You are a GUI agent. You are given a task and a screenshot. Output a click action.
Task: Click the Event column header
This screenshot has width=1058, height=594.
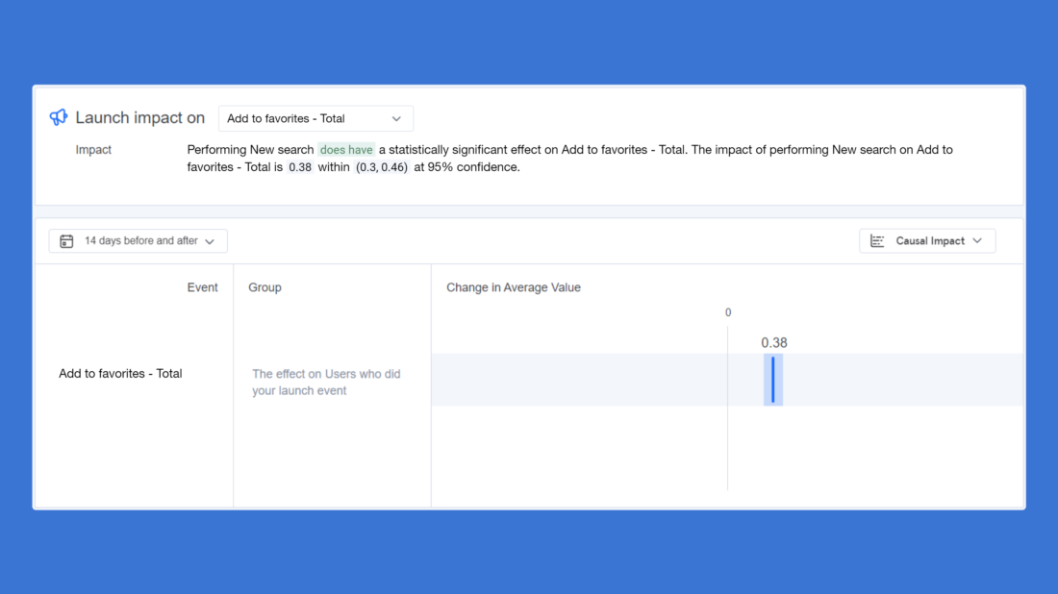[x=202, y=286]
